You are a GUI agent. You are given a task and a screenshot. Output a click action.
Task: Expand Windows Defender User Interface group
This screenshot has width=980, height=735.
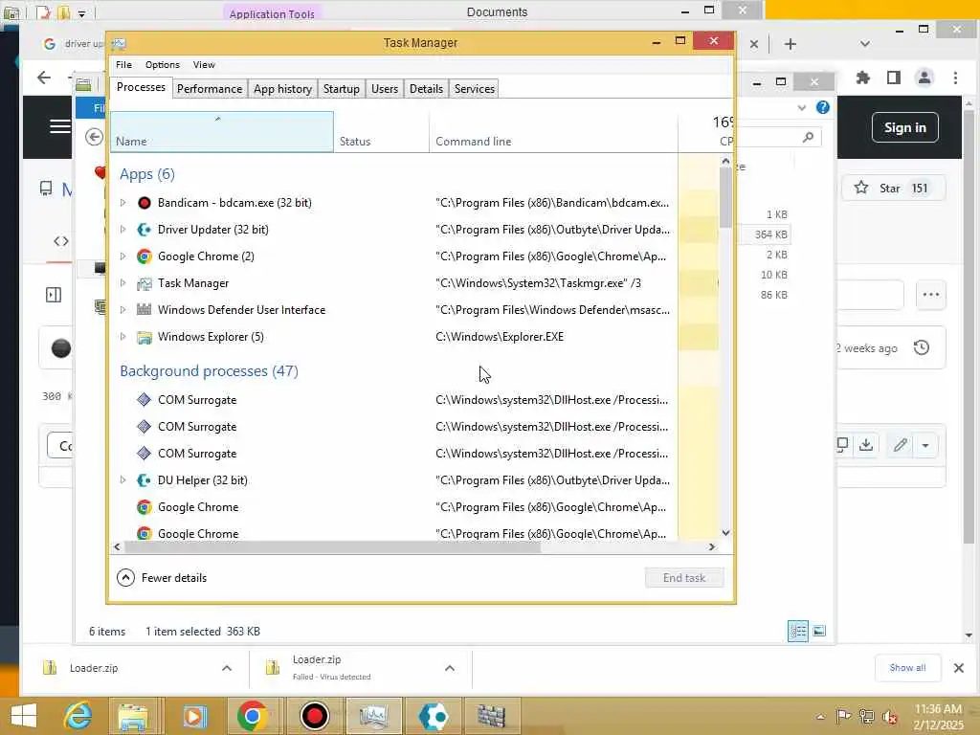123,310
